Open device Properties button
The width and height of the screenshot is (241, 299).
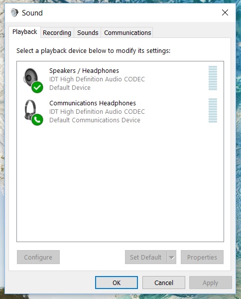click(x=202, y=257)
